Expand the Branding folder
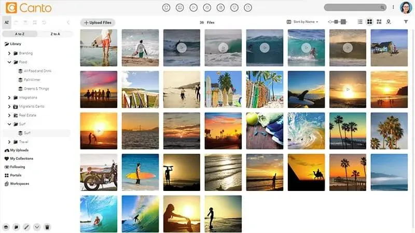The width and height of the screenshot is (415, 233). 9,53
